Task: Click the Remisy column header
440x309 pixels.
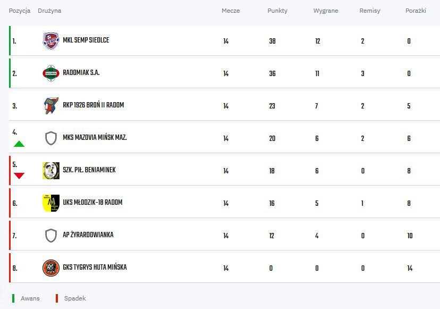Action: 370,11
